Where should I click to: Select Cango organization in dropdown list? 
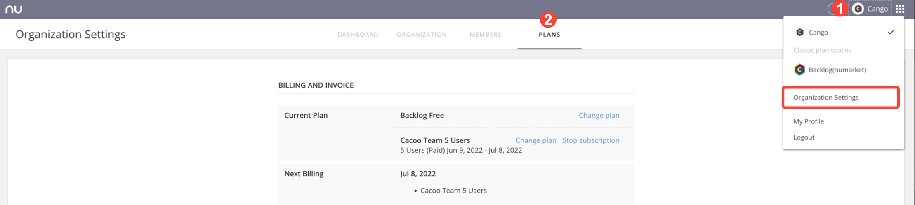[844, 32]
